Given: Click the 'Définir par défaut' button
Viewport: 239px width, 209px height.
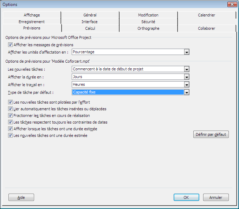Looking at the screenshot, I should pyautogui.click(x=211, y=134).
